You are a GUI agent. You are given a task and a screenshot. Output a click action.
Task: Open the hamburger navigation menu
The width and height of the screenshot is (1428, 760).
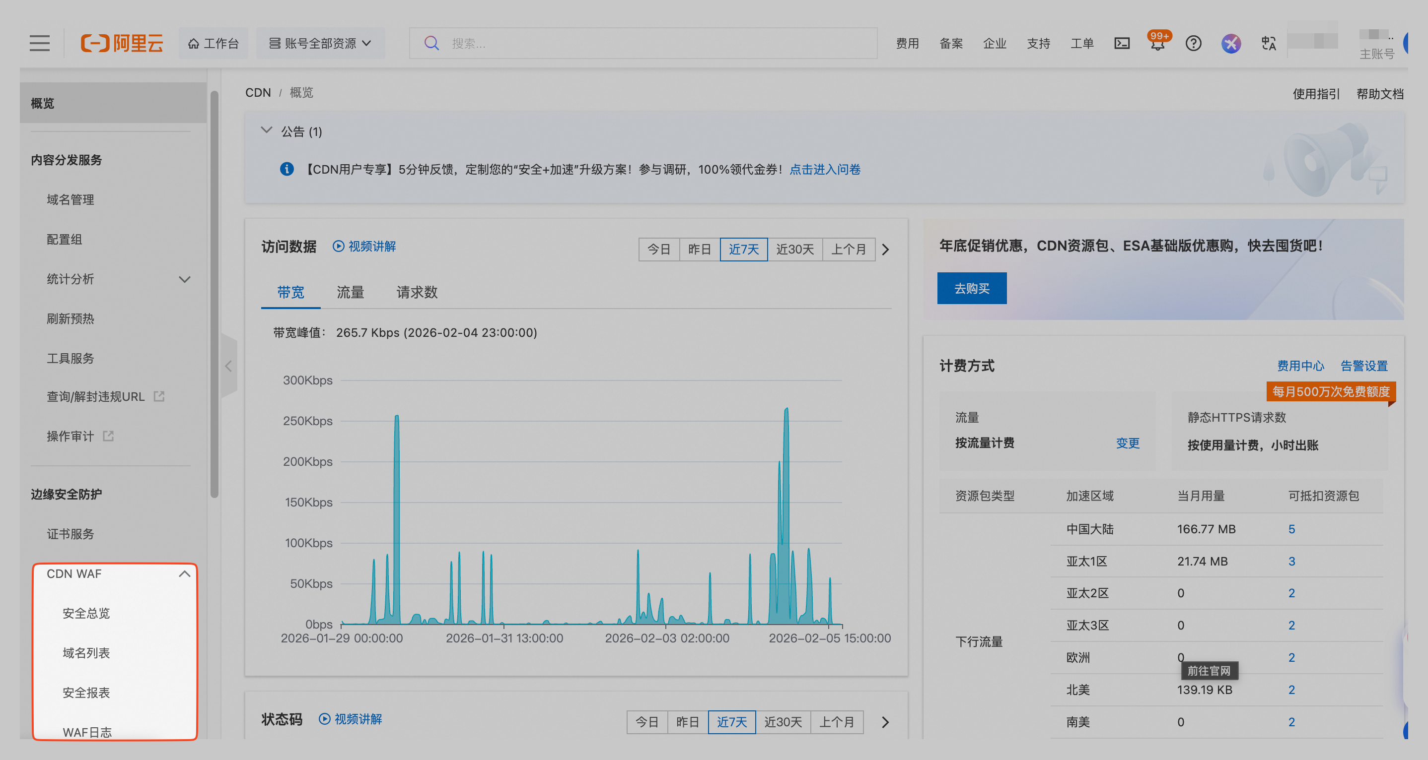(39, 43)
